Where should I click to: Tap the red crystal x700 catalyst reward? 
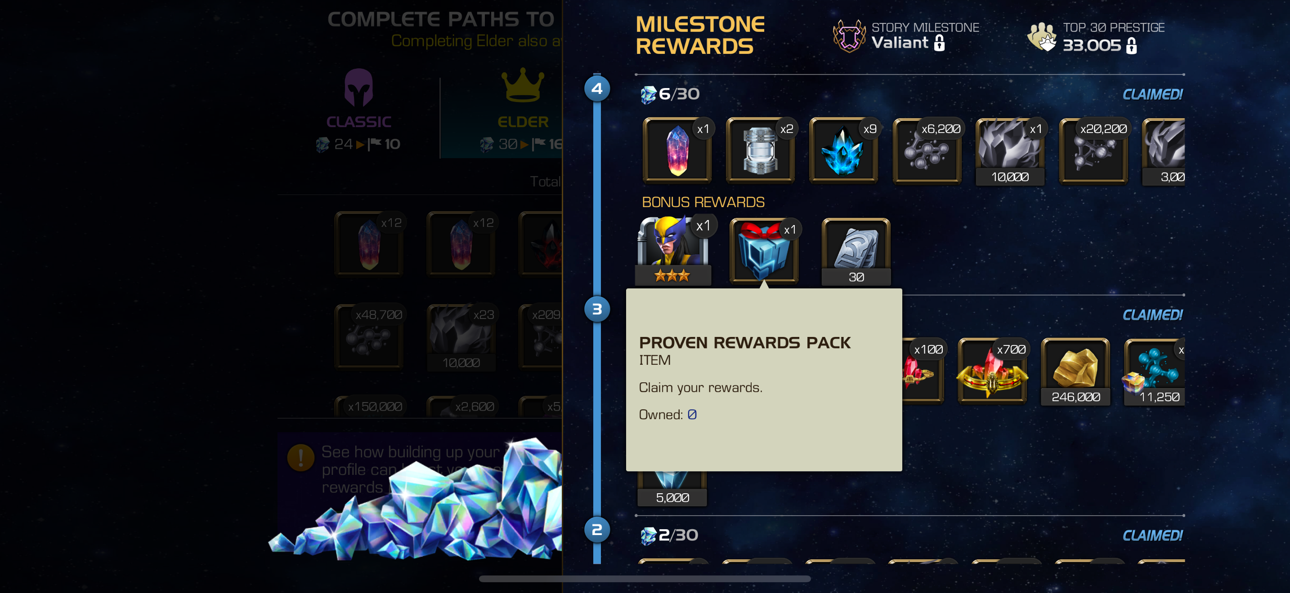coord(992,372)
